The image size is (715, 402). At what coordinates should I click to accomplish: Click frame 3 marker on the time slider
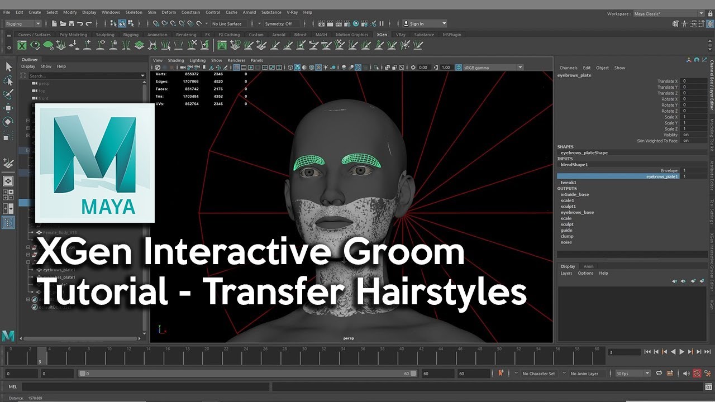[x=41, y=355]
